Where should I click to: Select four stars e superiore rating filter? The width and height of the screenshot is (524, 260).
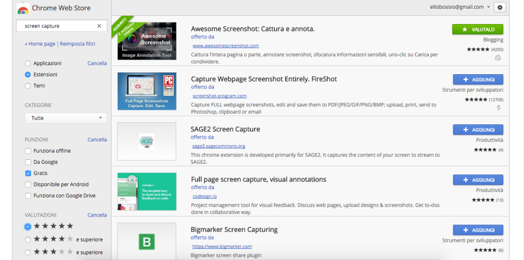coord(28,239)
